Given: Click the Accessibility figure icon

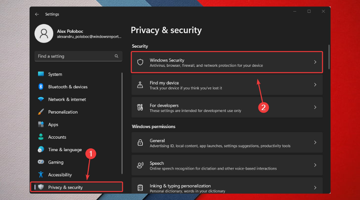Looking at the screenshot, I should pyautogui.click(x=41, y=175).
